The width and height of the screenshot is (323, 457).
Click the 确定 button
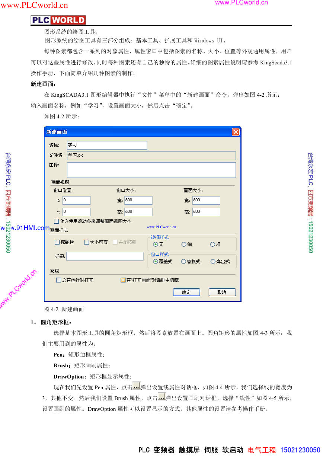point(186,293)
